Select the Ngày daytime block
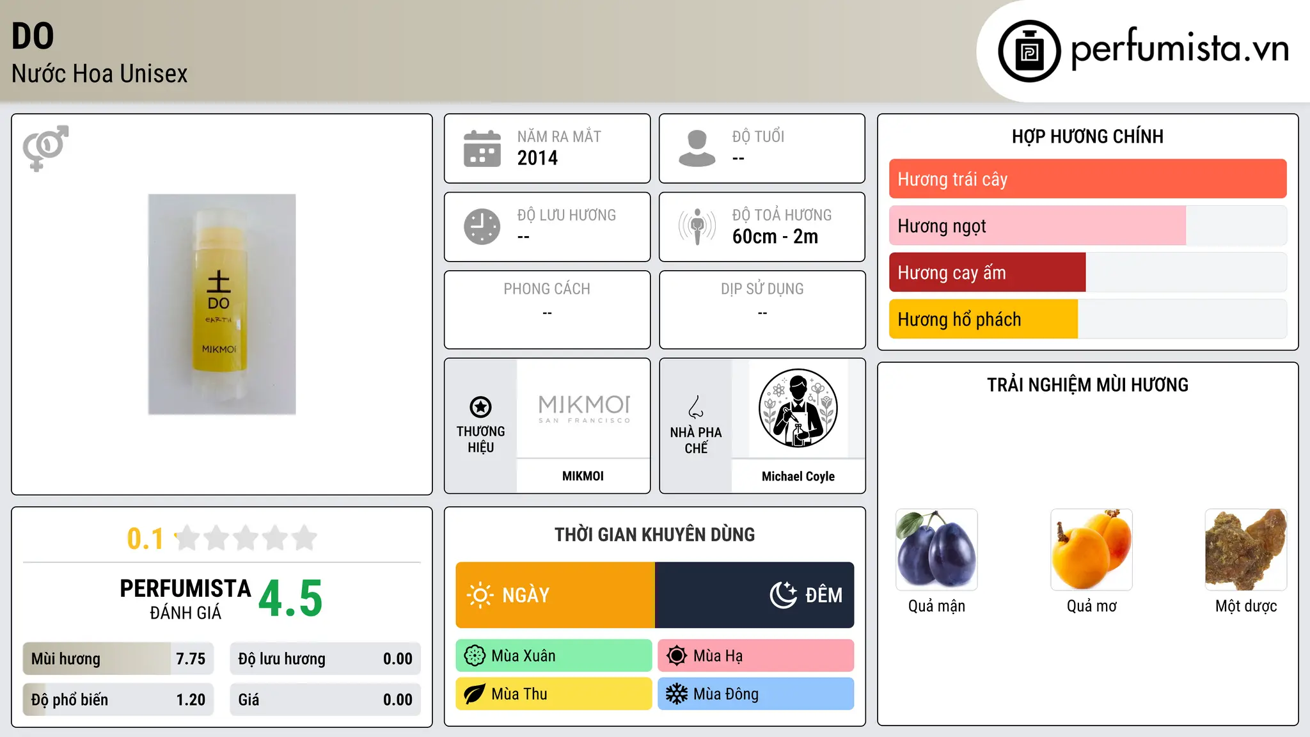Image resolution: width=1310 pixels, height=737 pixels. point(555,595)
